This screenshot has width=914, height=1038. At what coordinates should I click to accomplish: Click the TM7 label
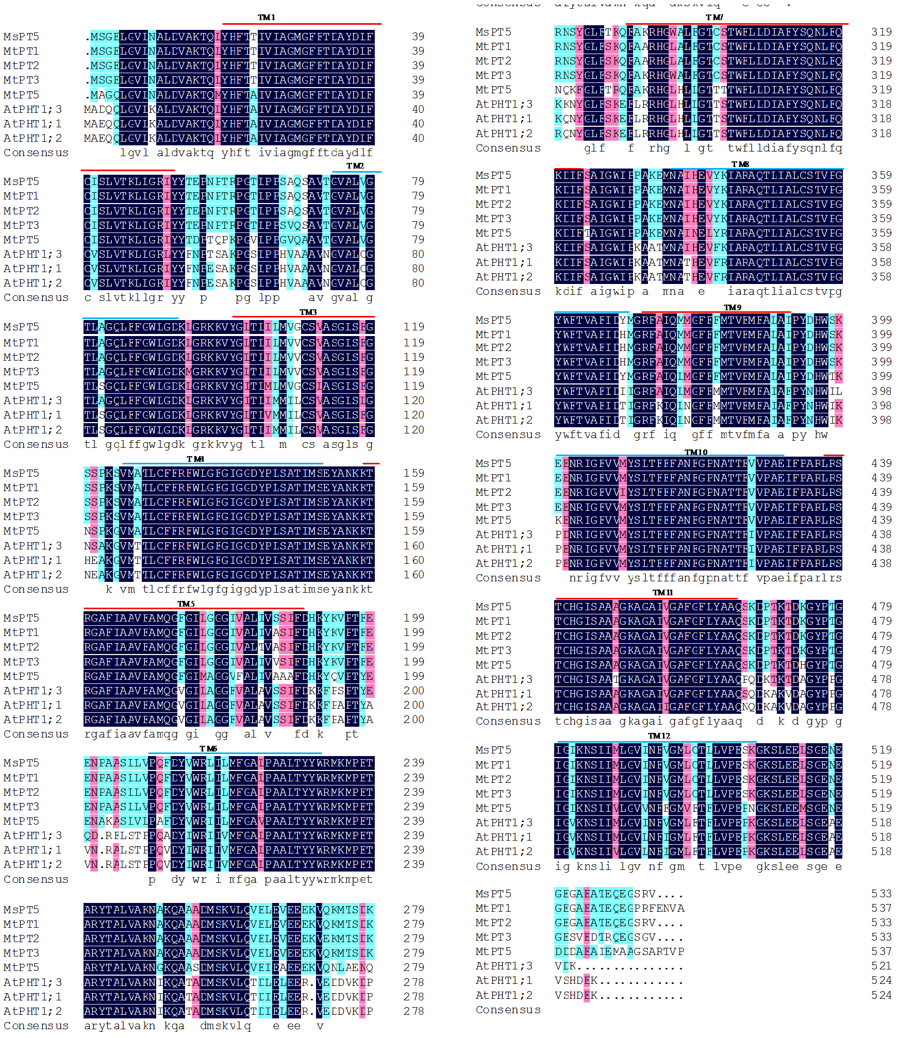pyautogui.click(x=714, y=18)
